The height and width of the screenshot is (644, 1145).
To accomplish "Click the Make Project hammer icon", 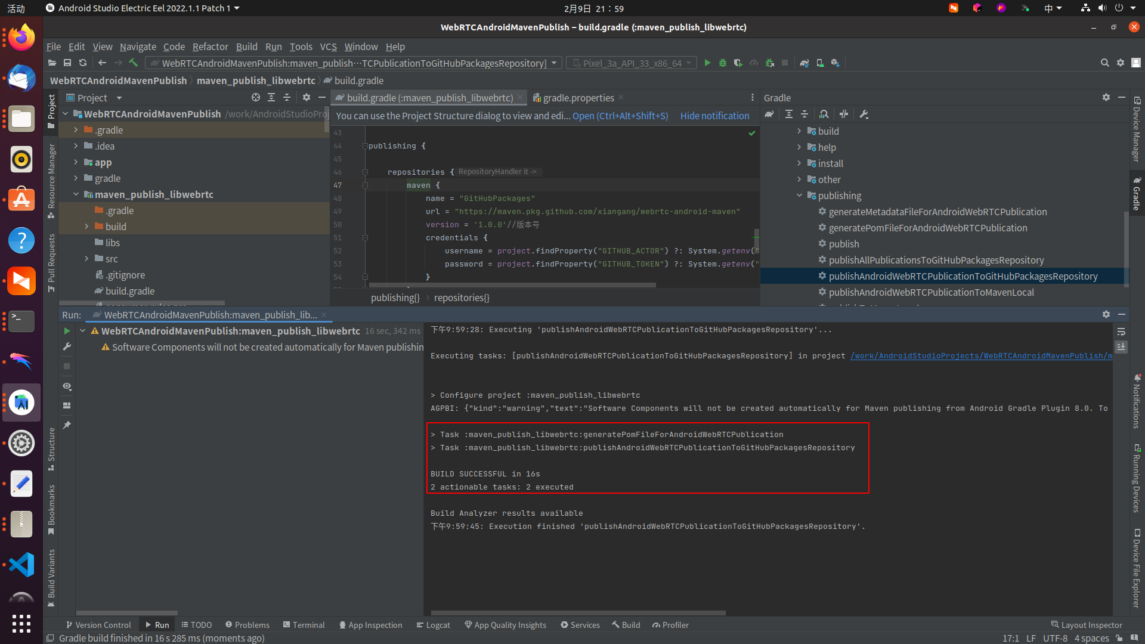I will point(134,63).
